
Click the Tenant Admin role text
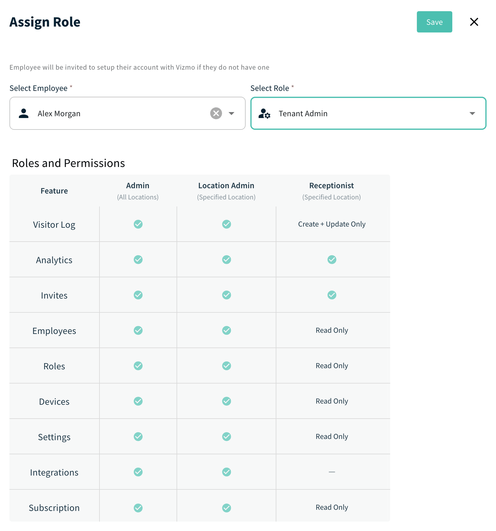pos(303,114)
